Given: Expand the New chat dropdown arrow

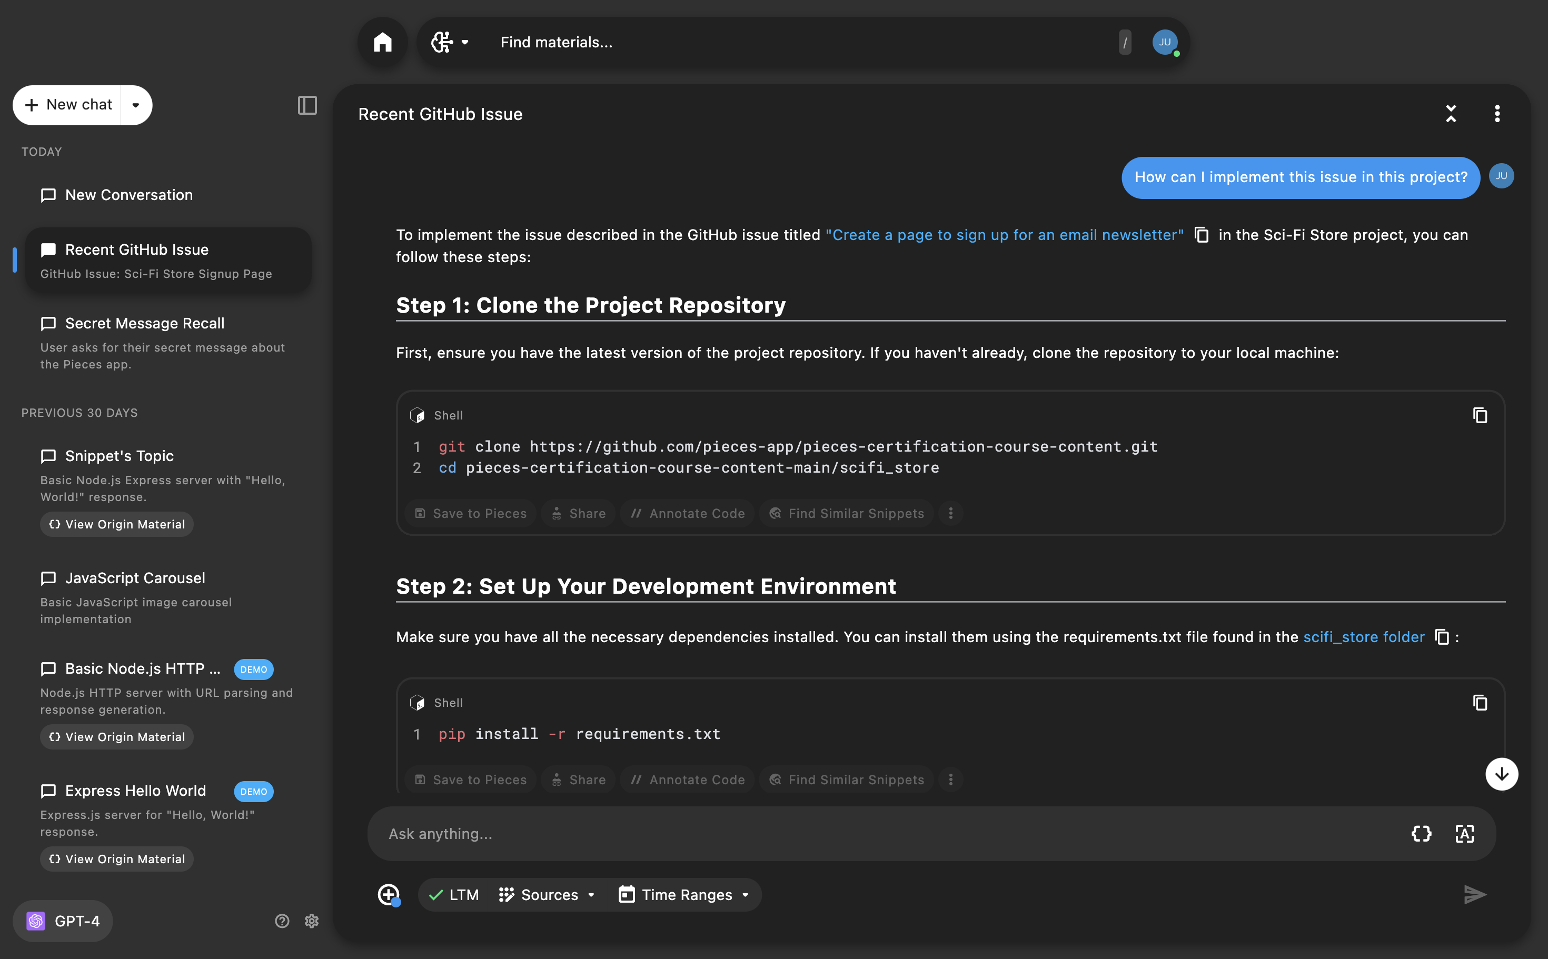Looking at the screenshot, I should pos(136,105).
